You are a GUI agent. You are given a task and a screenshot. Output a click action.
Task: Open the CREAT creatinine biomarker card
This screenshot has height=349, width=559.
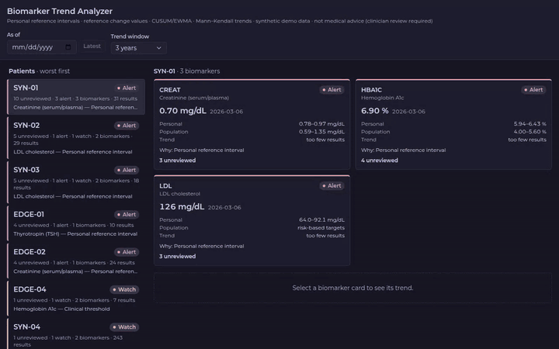pyautogui.click(x=252, y=124)
